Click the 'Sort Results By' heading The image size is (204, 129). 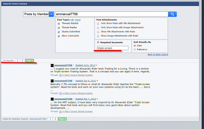(x=142, y=42)
